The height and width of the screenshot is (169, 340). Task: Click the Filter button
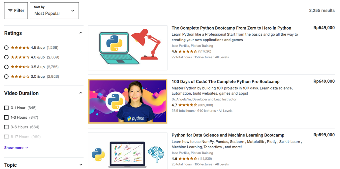pos(16,11)
